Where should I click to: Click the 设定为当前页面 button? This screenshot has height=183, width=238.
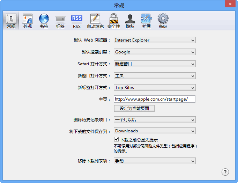pos(134,108)
